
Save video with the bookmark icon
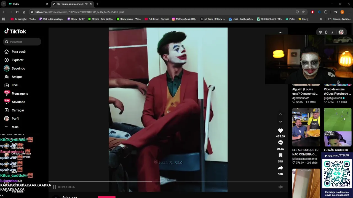coord(280,155)
